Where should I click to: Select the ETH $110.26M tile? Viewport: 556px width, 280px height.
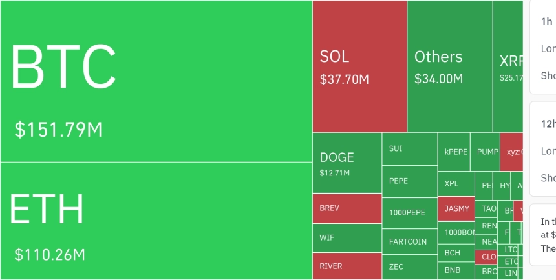pyautogui.click(x=156, y=221)
